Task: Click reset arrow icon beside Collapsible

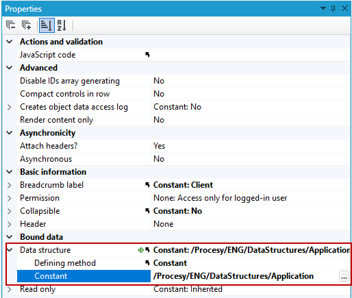Action: (x=147, y=211)
